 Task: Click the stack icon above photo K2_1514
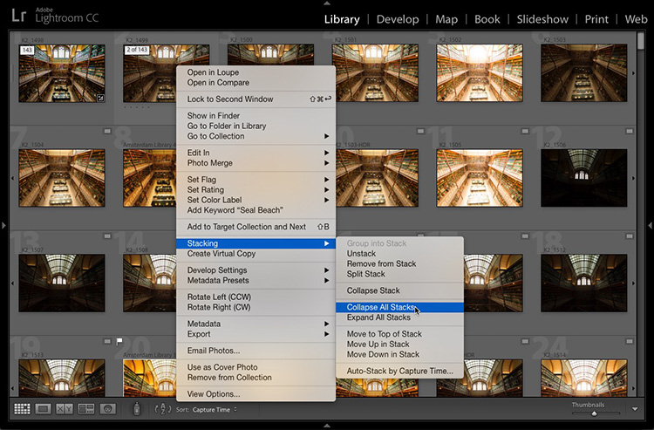pos(629,341)
